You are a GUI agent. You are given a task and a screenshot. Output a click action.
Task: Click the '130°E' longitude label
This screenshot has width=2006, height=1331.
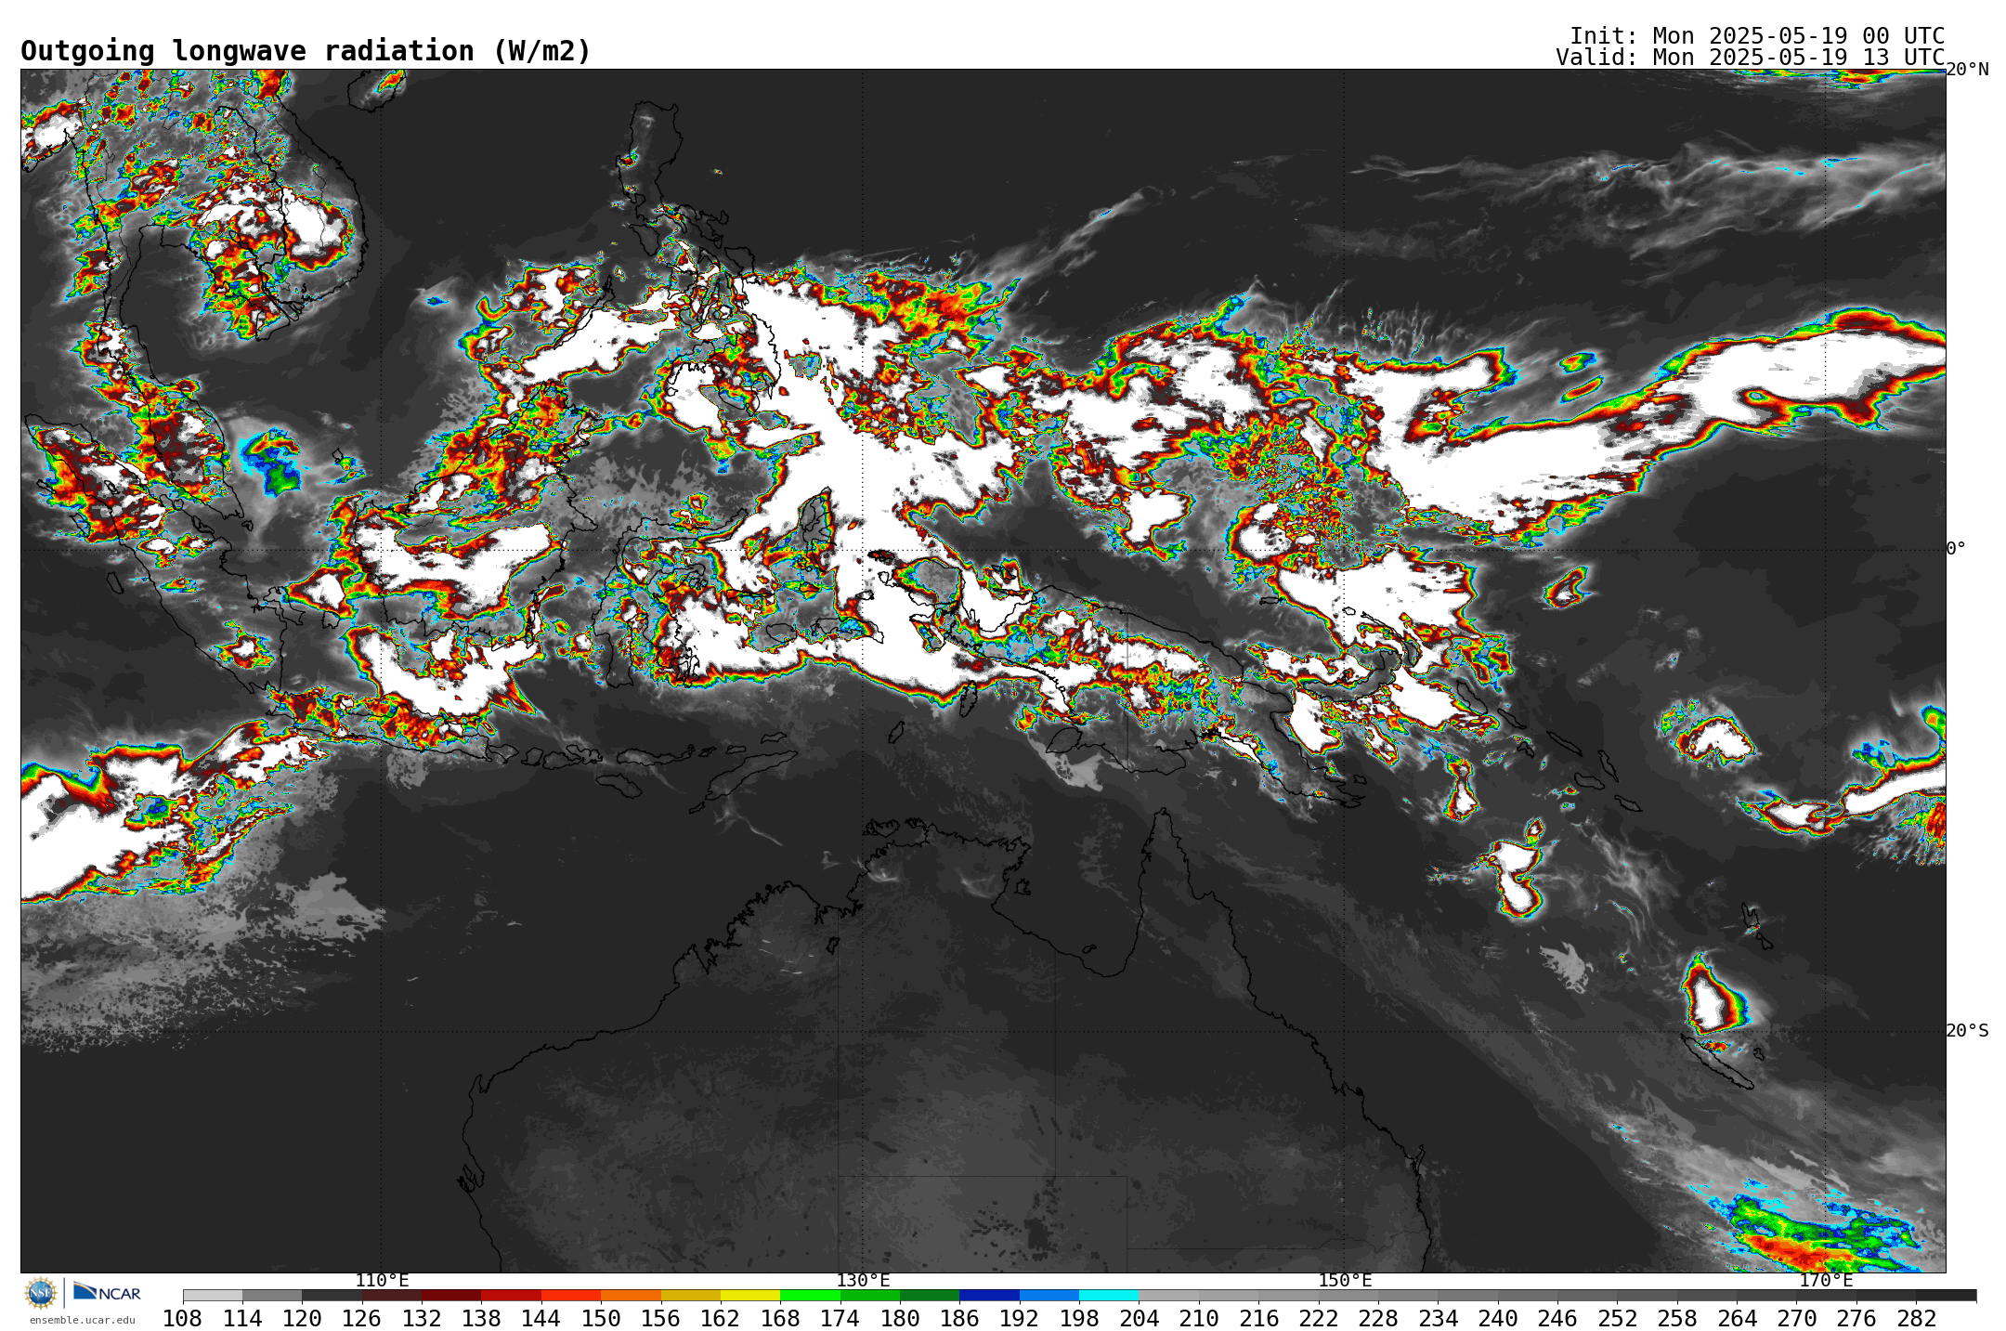[863, 1280]
